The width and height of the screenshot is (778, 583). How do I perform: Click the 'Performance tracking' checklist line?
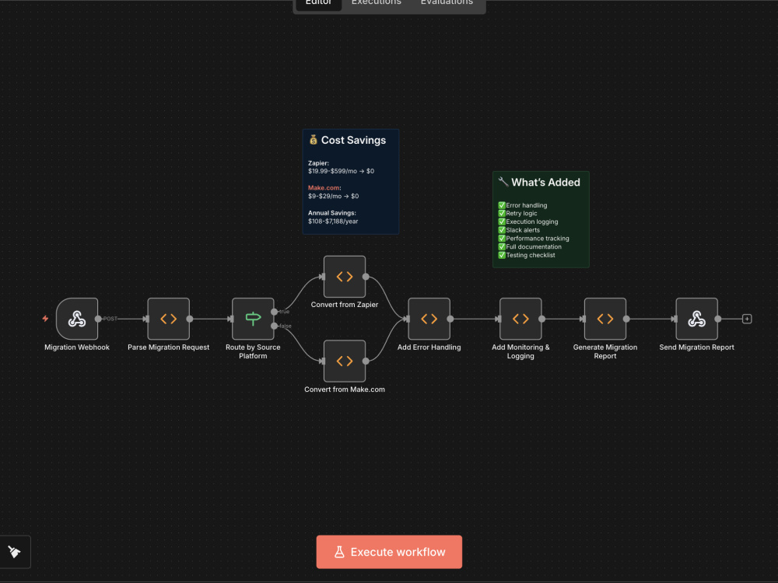tap(534, 239)
